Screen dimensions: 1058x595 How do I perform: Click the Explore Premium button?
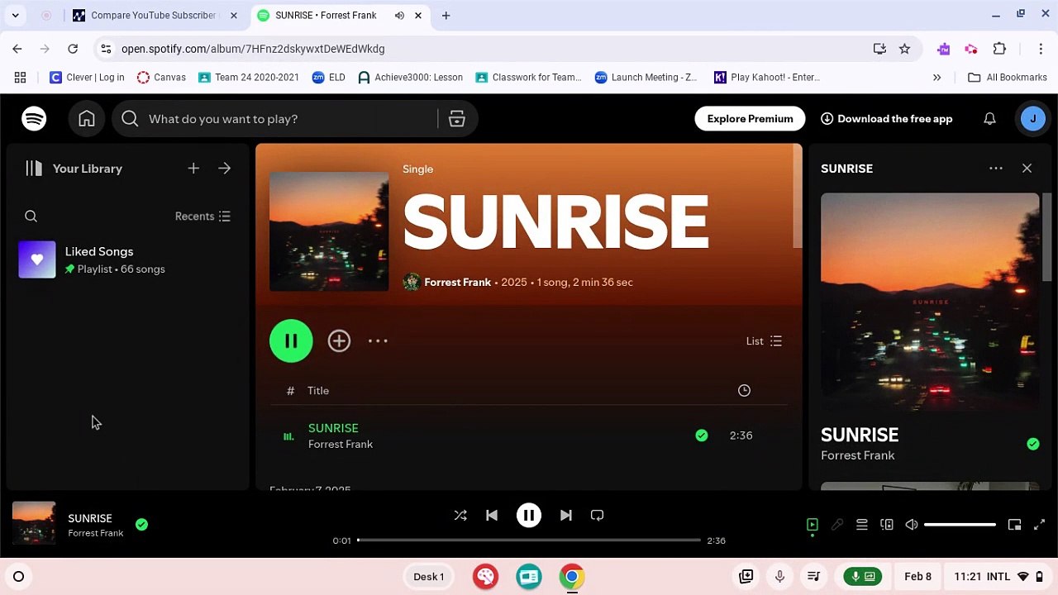750,119
